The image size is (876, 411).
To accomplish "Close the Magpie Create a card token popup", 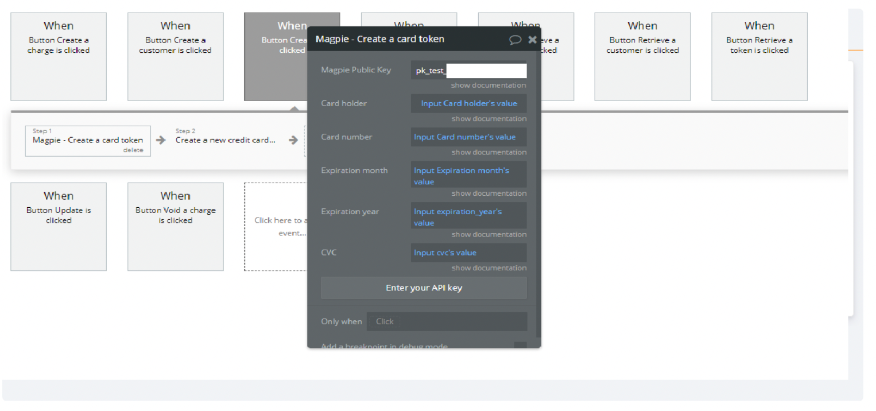I will click(532, 40).
